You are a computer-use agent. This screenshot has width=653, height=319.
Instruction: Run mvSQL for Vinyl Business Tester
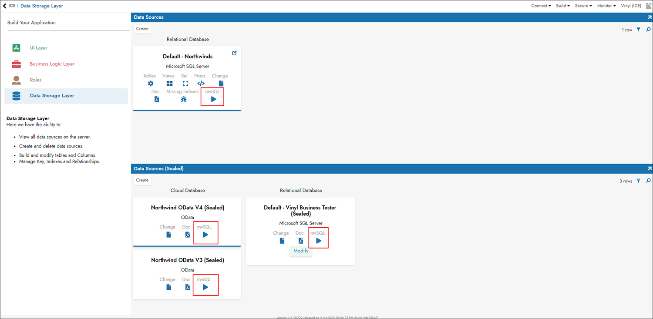[319, 241]
